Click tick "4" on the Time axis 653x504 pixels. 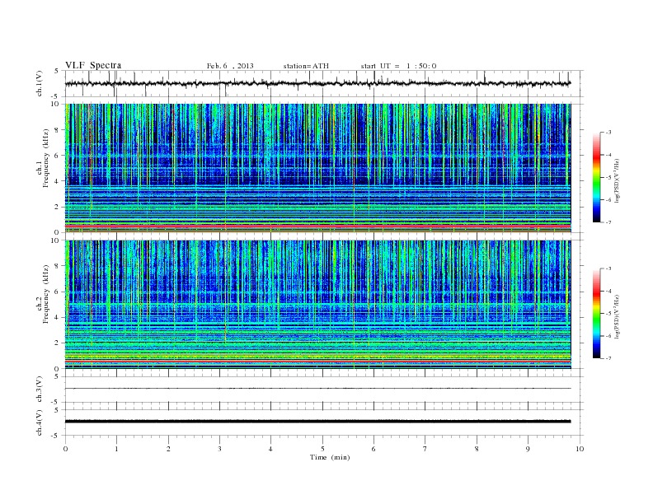[x=271, y=449]
